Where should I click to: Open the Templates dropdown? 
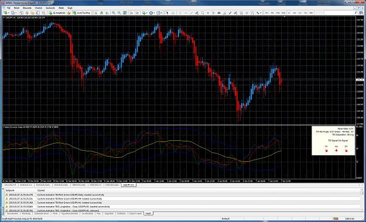[x=159, y=13]
